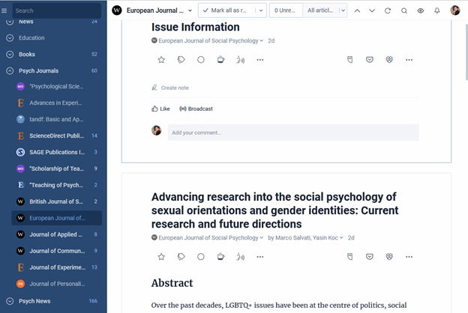The height and width of the screenshot is (313, 468).
Task: Mark Issue Information as unread circle
Action: (201, 60)
